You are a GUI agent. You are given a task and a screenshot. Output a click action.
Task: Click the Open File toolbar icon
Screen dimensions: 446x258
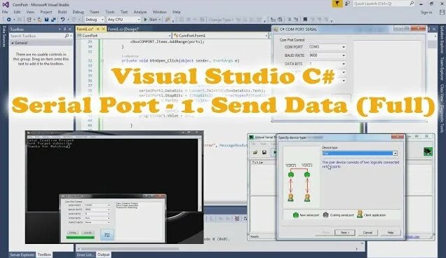click(x=39, y=20)
